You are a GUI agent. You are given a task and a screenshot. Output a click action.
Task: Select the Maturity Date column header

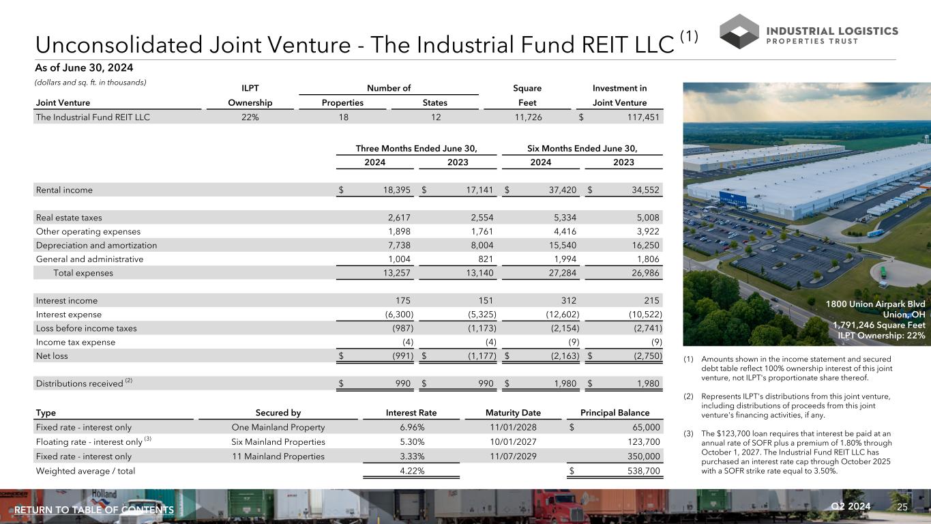513,413
